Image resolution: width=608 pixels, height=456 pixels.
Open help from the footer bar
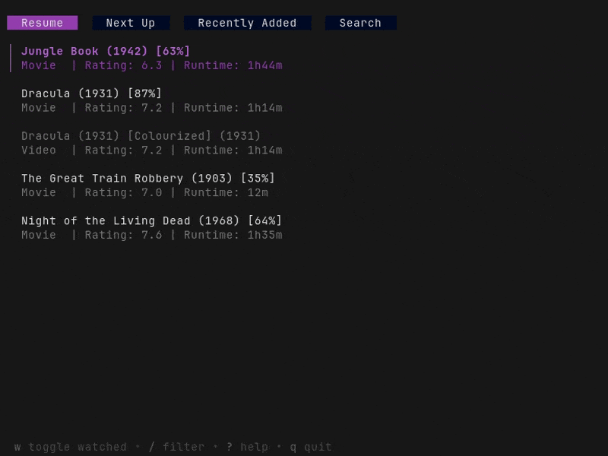coord(247,447)
